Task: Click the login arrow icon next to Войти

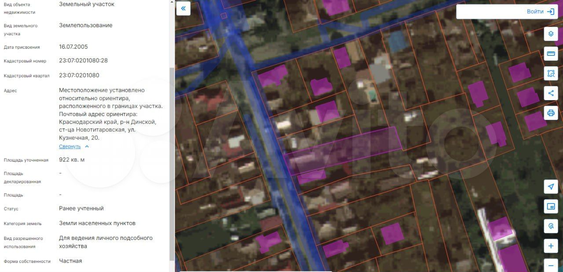Action: [550, 12]
